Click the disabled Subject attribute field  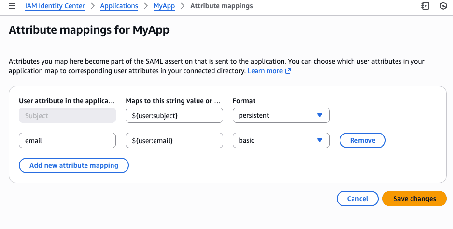[67, 116]
